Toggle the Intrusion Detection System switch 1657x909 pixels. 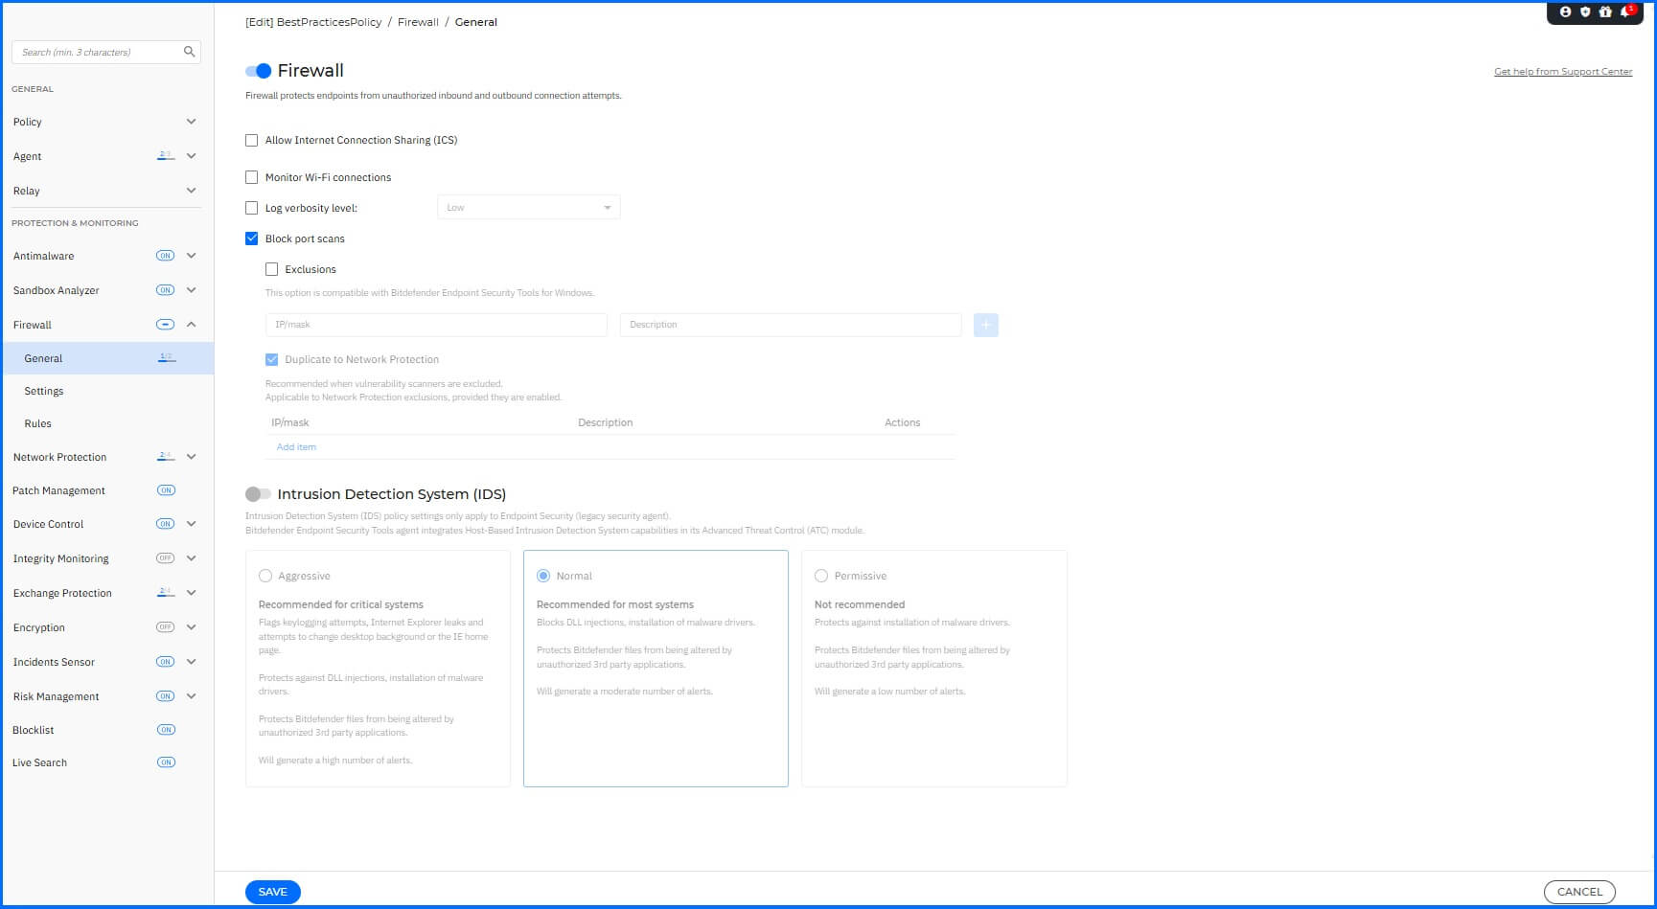257,493
